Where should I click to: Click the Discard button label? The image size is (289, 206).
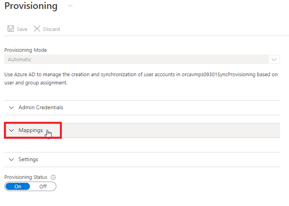pos(51,29)
